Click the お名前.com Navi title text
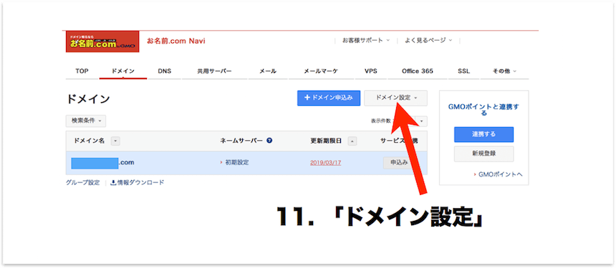The image size is (616, 268). 175,41
